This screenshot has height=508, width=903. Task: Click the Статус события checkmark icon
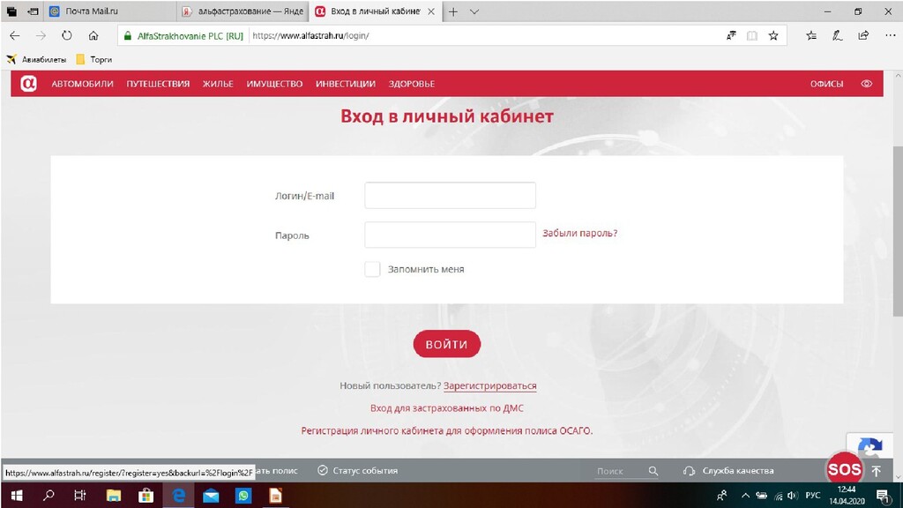click(323, 470)
